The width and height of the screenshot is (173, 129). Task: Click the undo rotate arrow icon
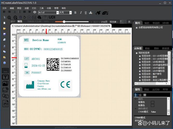pyautogui.click(x=24, y=17)
